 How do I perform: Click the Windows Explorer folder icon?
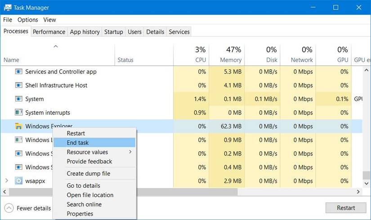pyautogui.click(x=18, y=126)
